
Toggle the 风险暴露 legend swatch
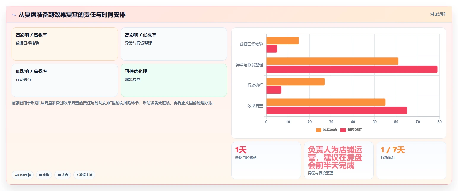[318, 130]
